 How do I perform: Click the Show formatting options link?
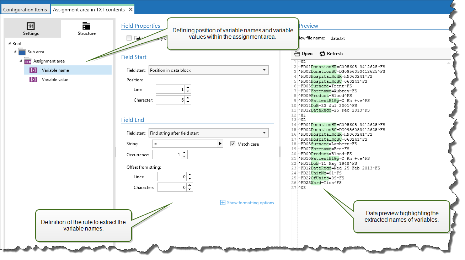pos(250,203)
